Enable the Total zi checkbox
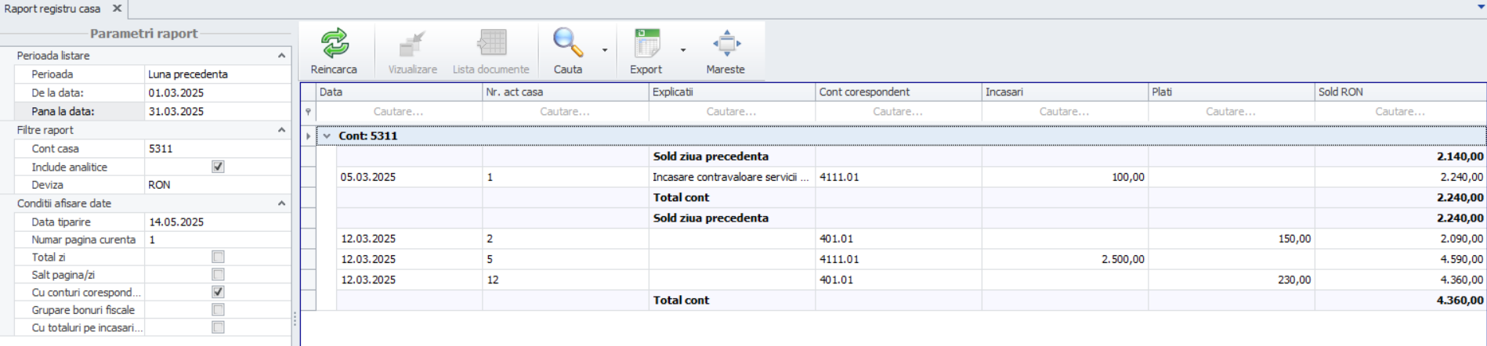The width and height of the screenshot is (1487, 346). (218, 257)
